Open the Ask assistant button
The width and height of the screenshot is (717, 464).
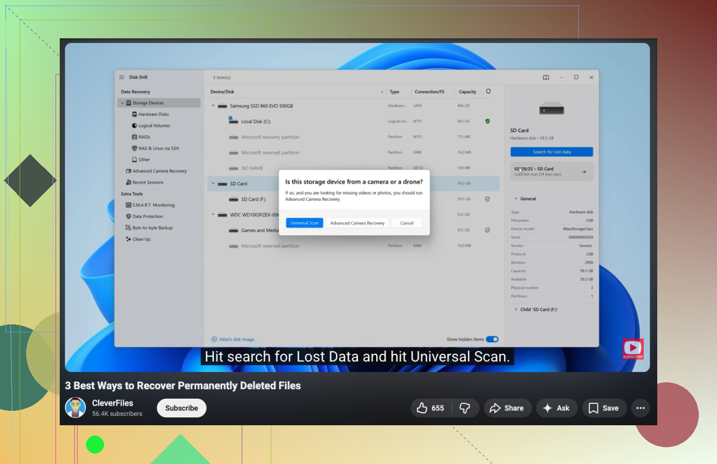coord(557,408)
